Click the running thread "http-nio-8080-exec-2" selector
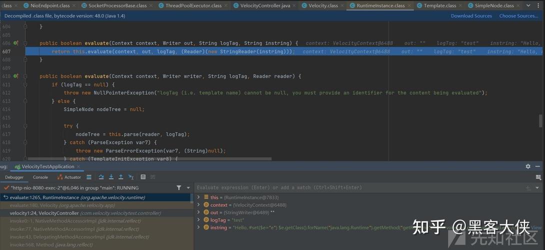The height and width of the screenshot is (250, 545). coord(87,188)
